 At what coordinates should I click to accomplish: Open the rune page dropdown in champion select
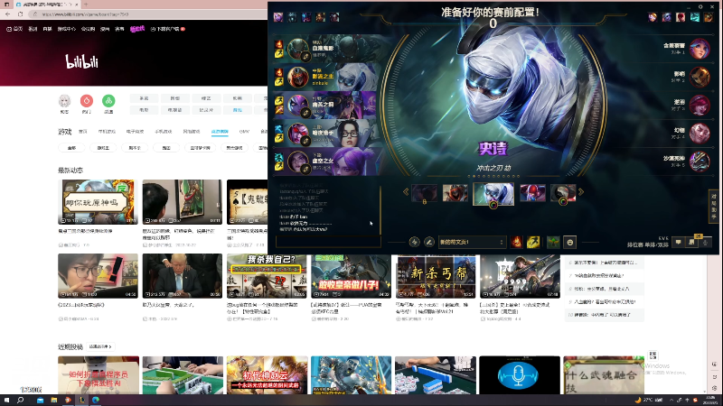[472, 242]
